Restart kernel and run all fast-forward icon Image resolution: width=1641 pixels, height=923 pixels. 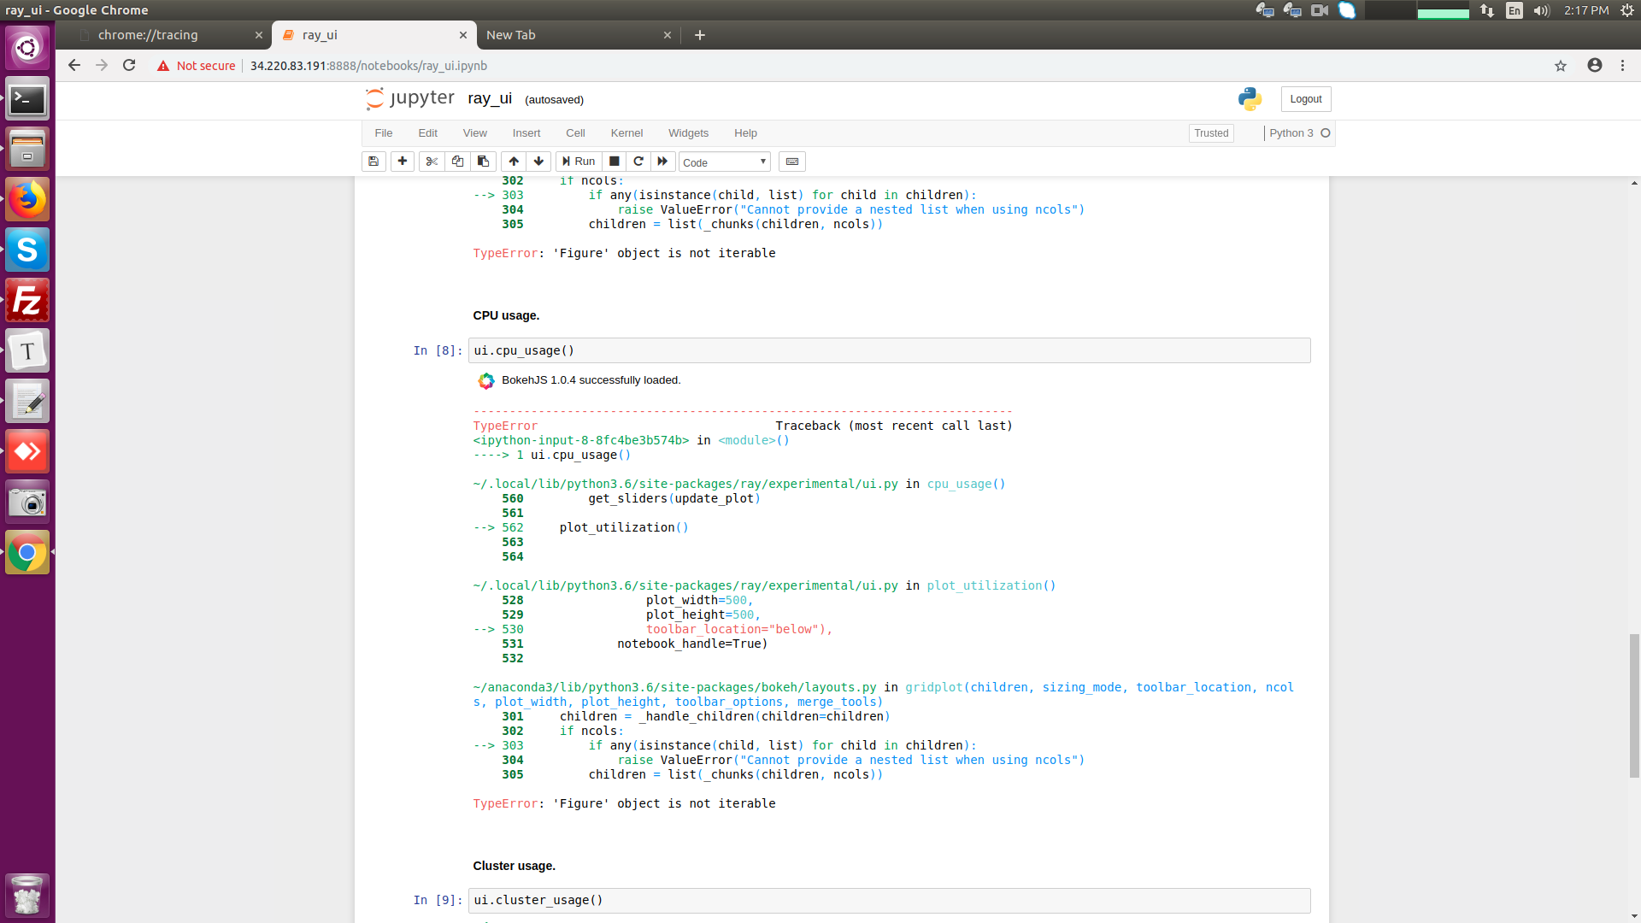pos(663,162)
